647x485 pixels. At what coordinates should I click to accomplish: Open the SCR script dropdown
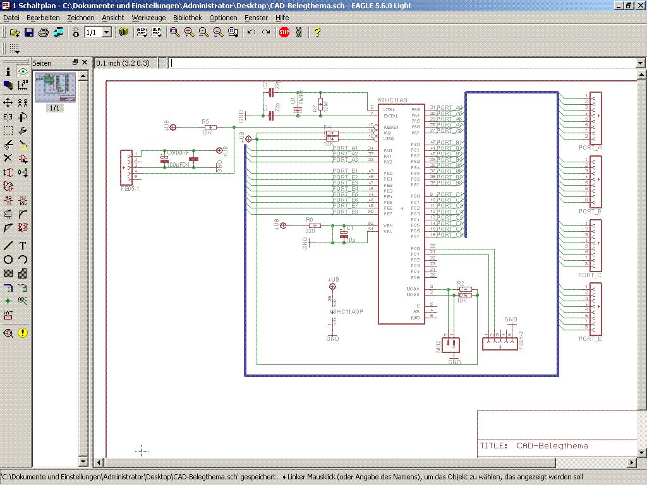click(141, 32)
